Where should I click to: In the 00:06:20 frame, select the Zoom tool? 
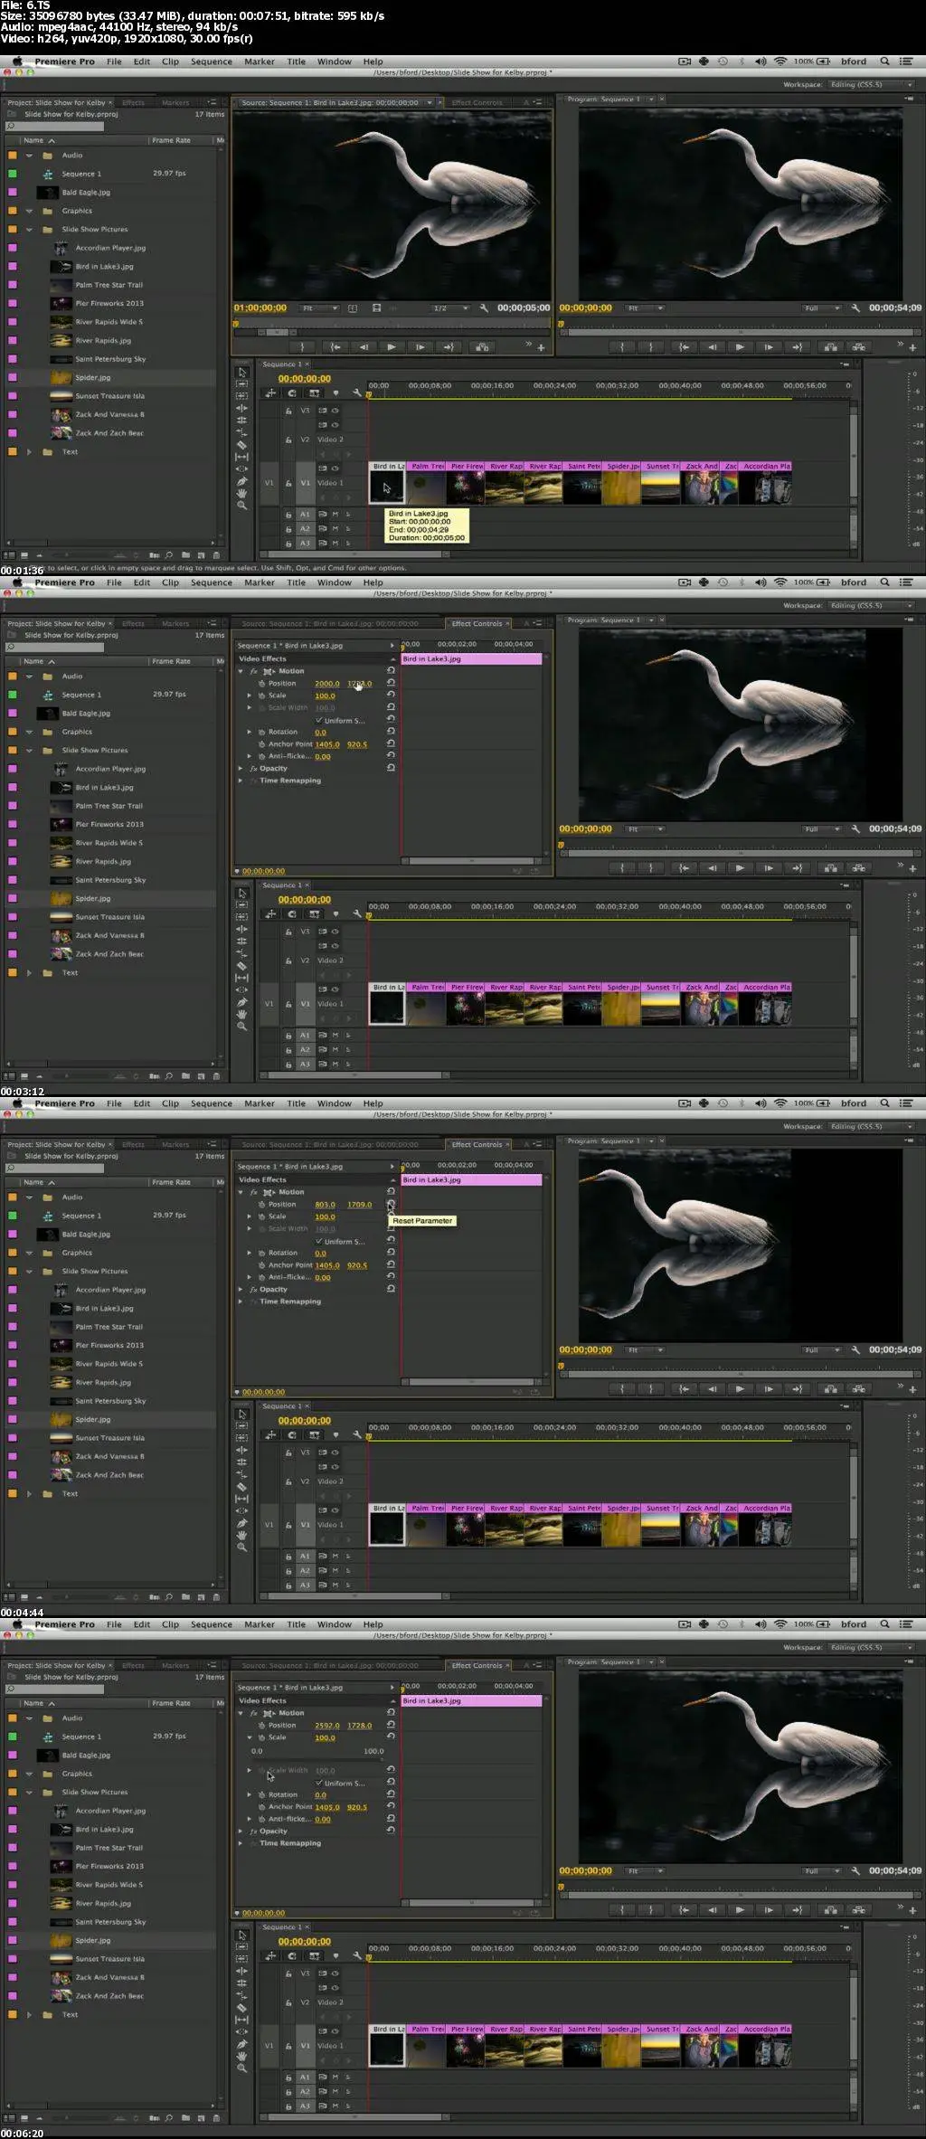click(x=242, y=2068)
